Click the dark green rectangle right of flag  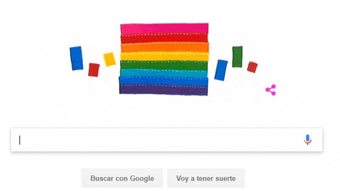[238, 57]
